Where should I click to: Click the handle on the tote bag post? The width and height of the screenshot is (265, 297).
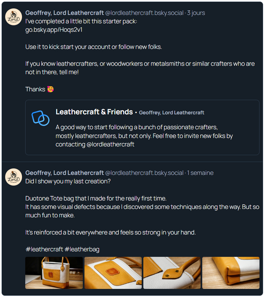point(144,173)
